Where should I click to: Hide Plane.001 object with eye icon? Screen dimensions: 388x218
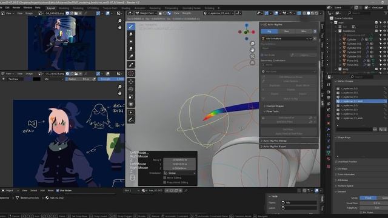coord(385,61)
